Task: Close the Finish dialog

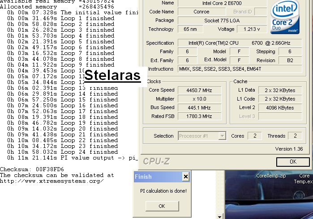Action: pos(186,177)
